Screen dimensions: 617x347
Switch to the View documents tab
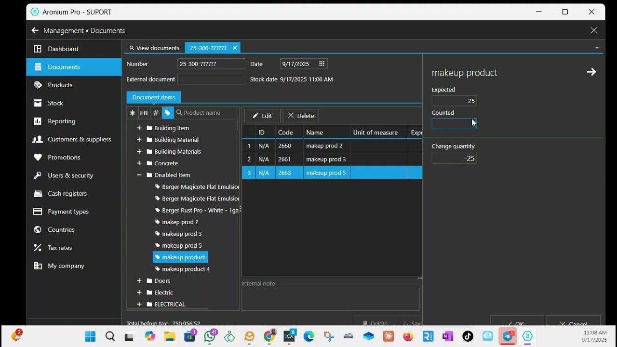[x=154, y=48]
